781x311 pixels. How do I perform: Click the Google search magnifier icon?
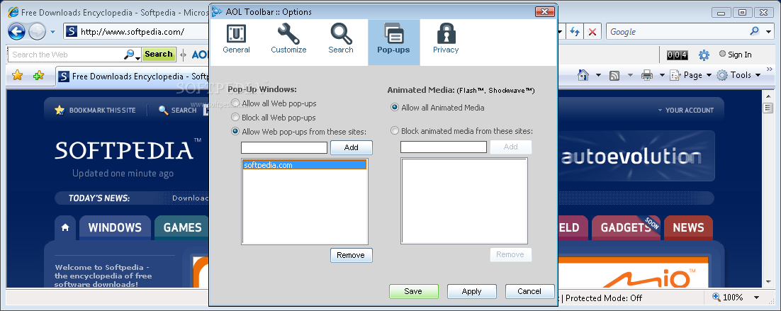[755, 31]
